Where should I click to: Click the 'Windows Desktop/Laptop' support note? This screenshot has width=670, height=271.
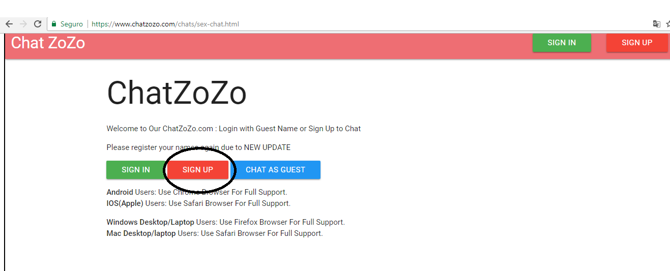(x=225, y=222)
